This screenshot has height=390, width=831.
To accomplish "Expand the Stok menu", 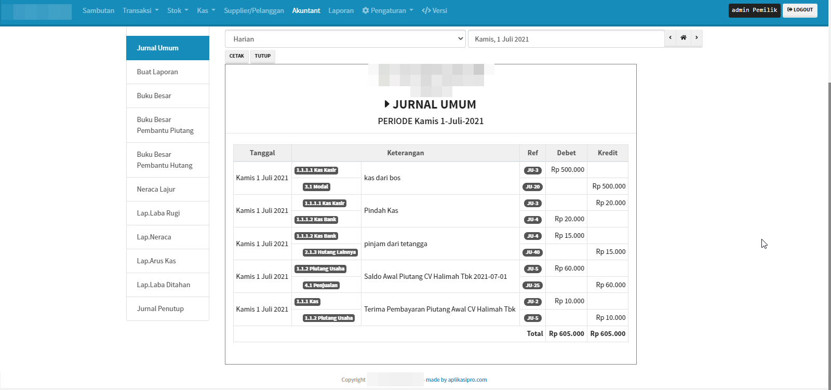I will point(178,10).
